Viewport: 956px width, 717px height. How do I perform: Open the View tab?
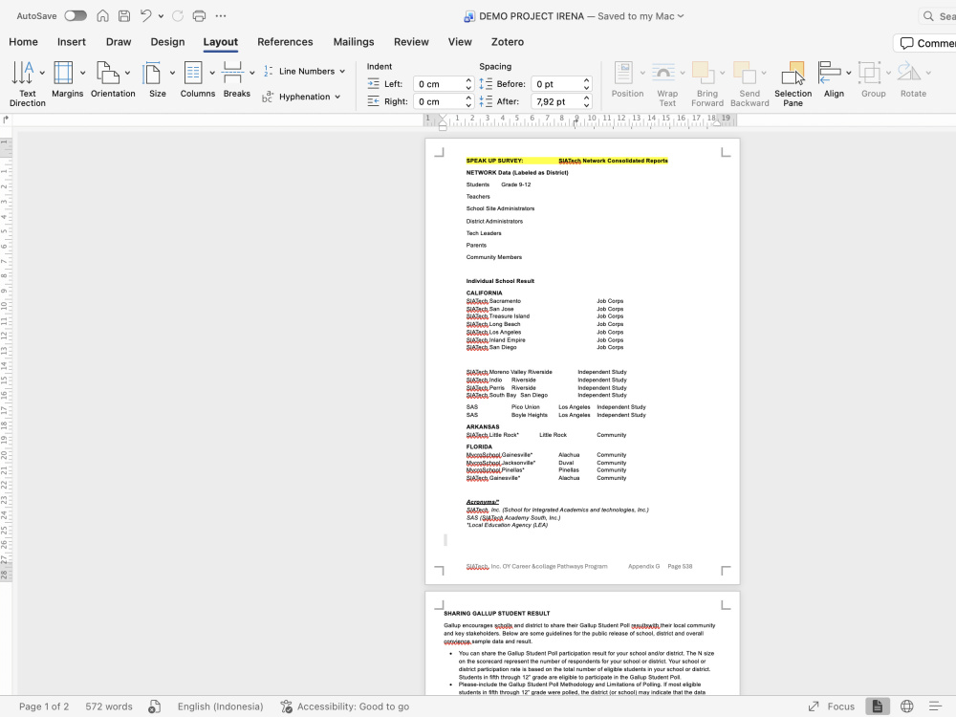460,42
